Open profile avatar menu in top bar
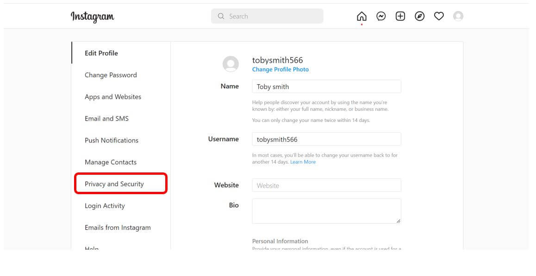 (458, 17)
